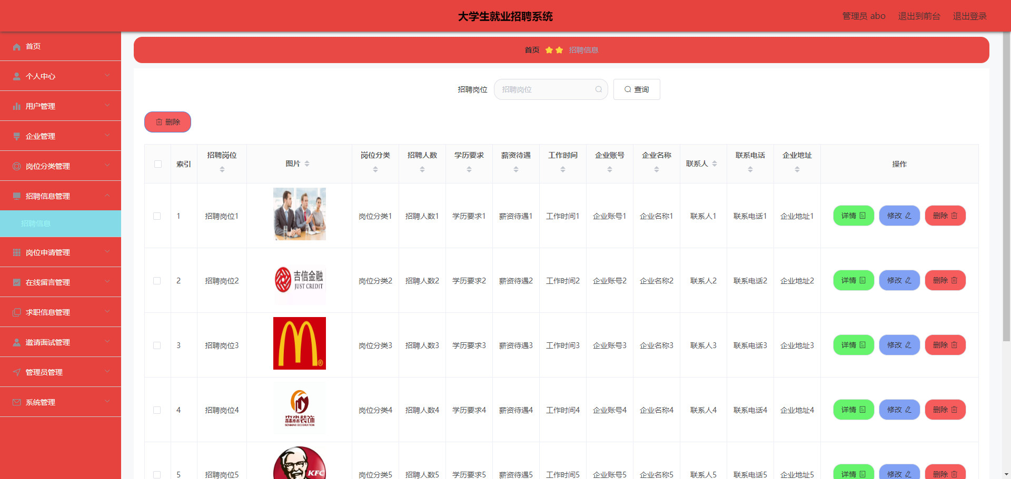
Task: Click 退出到前台 in top bar
Action: coord(919,16)
